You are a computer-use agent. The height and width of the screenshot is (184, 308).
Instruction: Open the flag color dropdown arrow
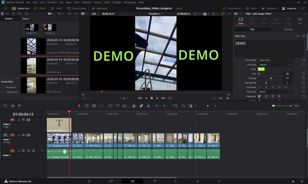pos(160,106)
